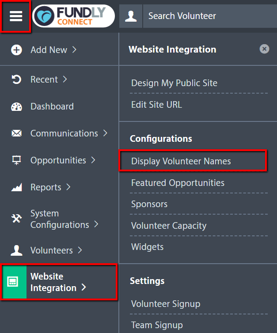Expand the Volunteers submenu chevron
The height and width of the screenshot is (333, 277).
point(80,250)
